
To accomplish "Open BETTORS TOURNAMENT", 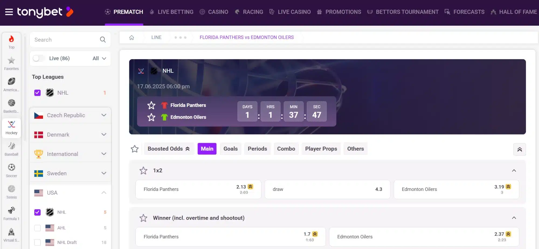I will [403, 12].
